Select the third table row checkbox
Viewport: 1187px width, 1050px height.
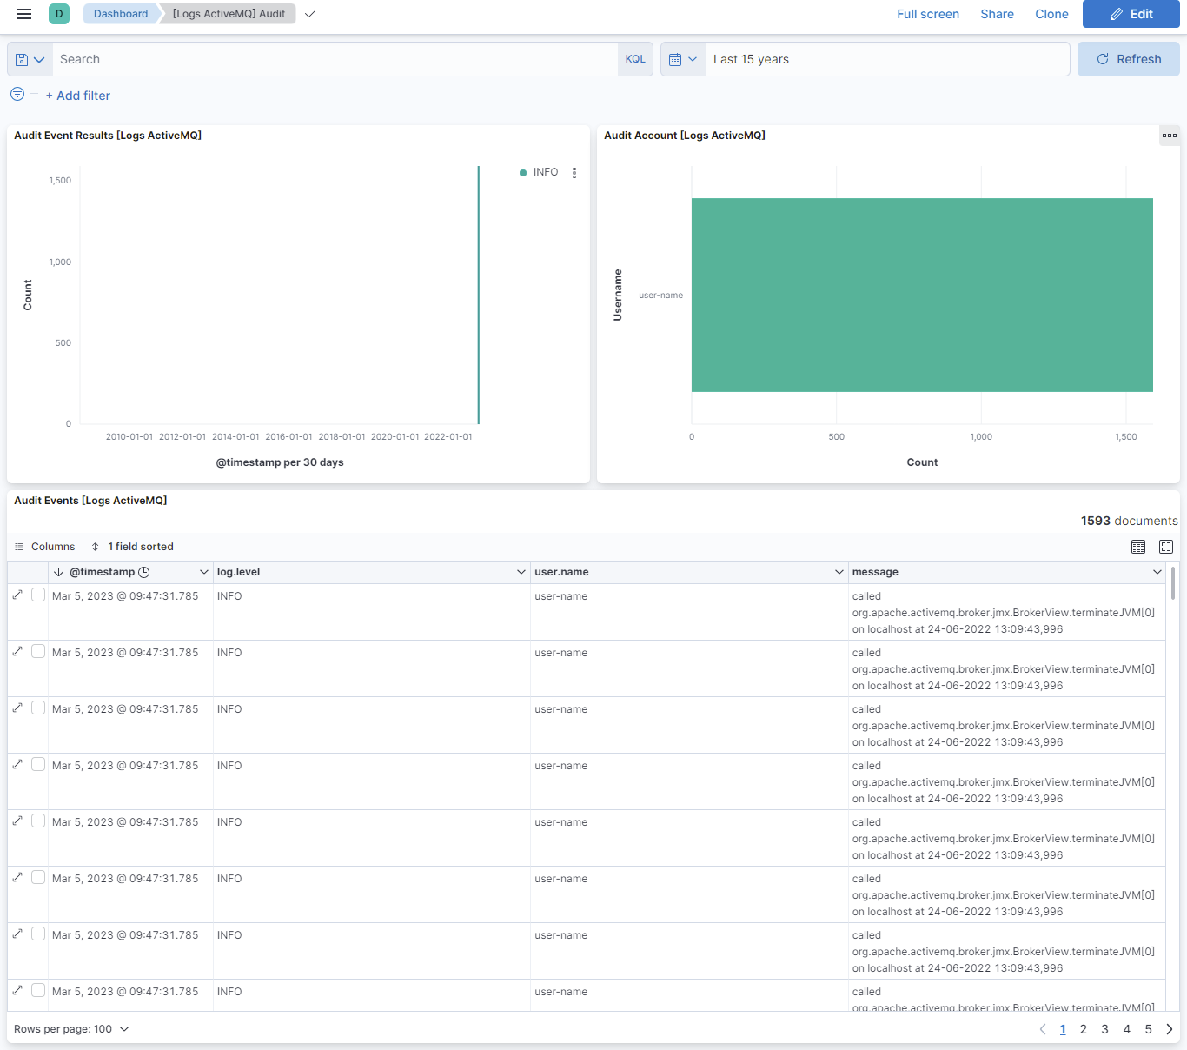(38, 708)
